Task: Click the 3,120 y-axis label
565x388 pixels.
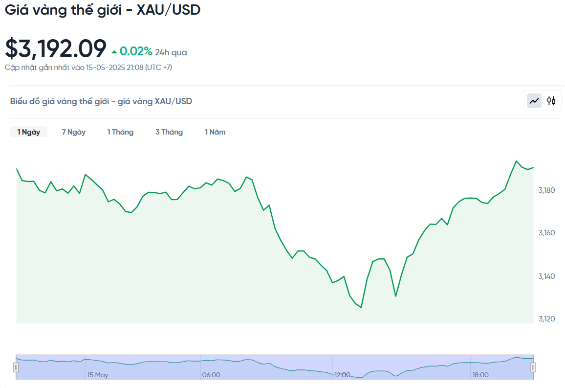Action: point(546,319)
